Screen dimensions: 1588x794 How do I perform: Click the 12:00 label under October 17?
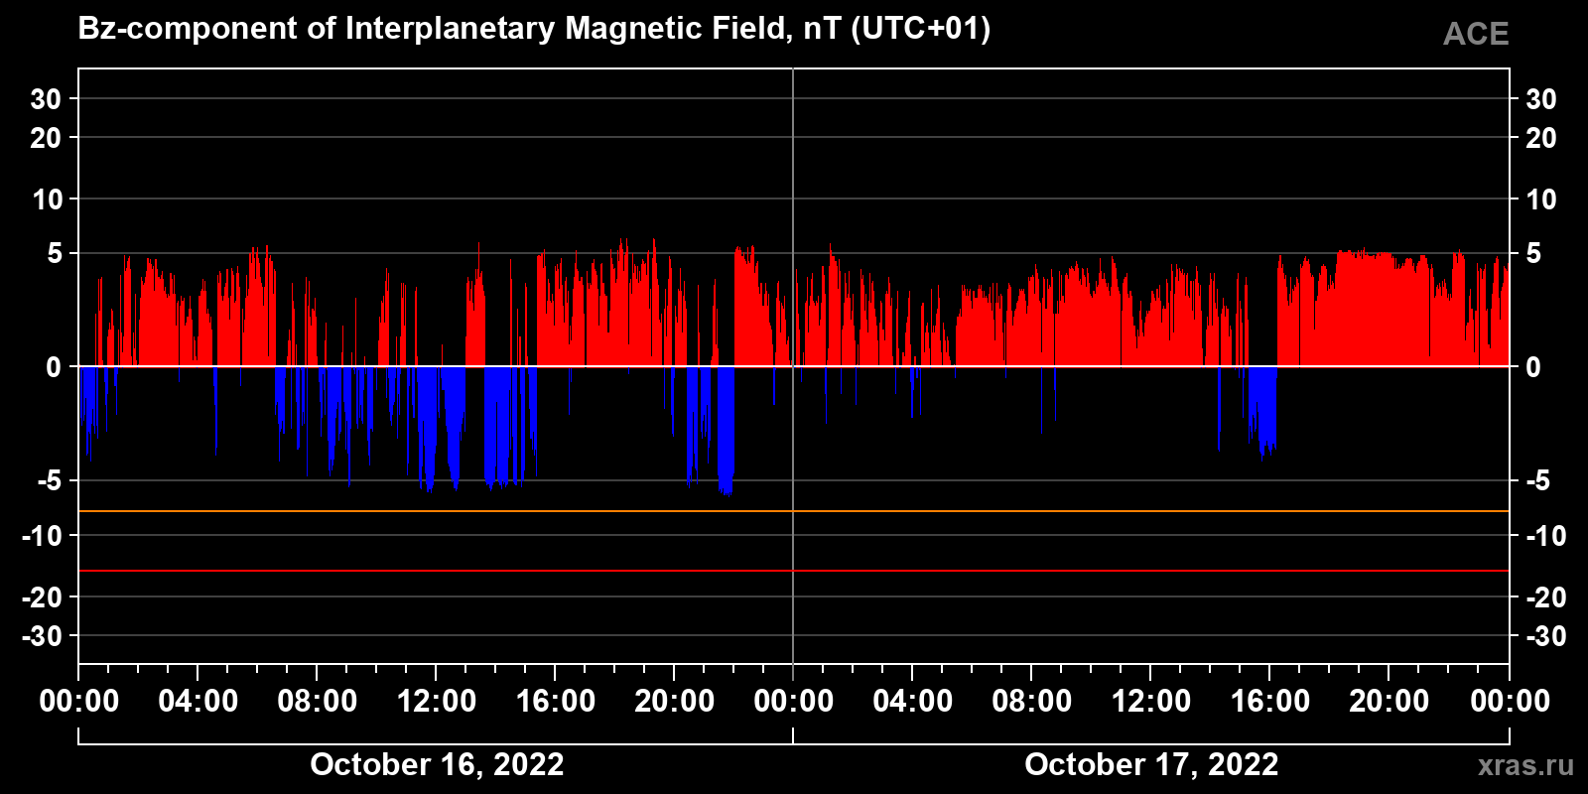coord(1151,702)
